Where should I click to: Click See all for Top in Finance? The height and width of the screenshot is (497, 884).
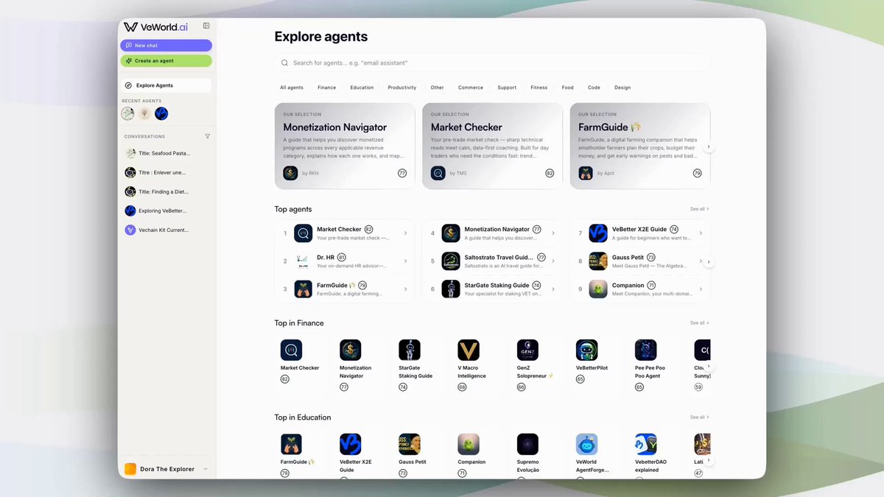tap(700, 323)
